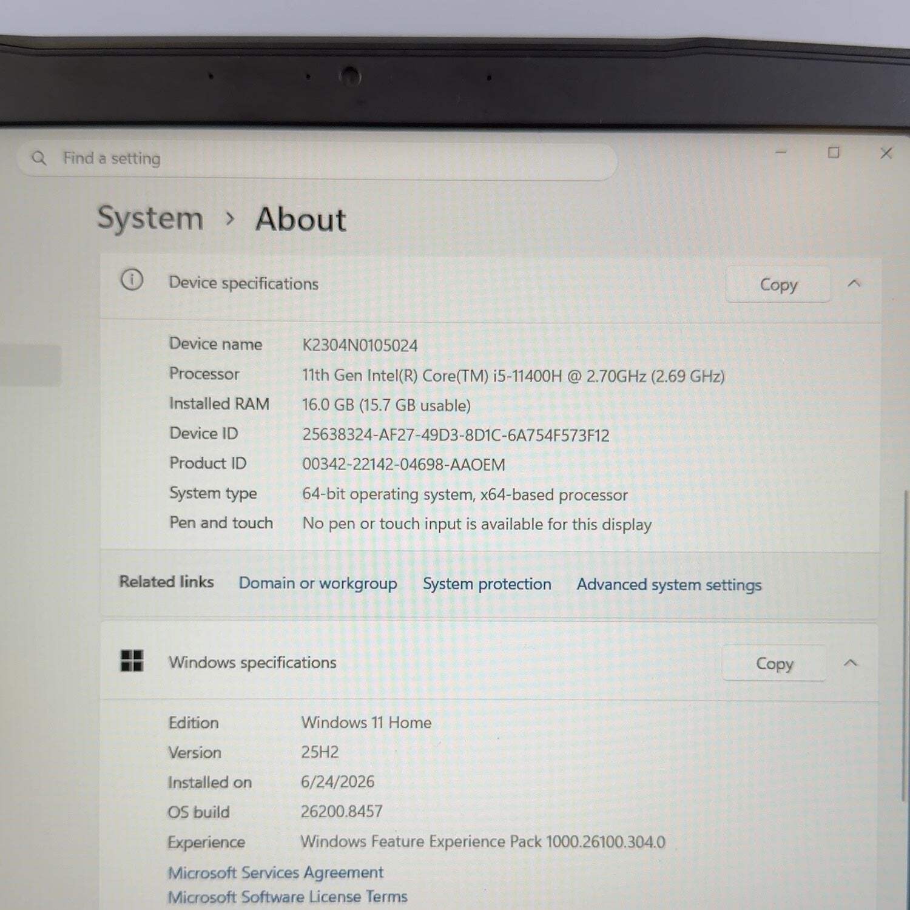910x910 pixels.
Task: Open Microsoft Software License Terms link
Action: pos(288,897)
